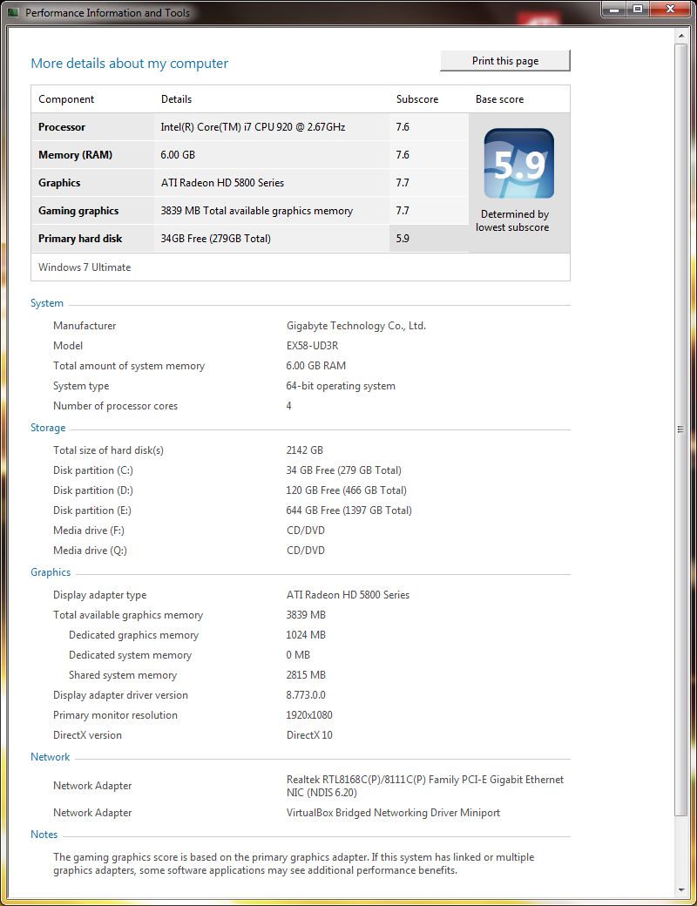The height and width of the screenshot is (906, 697).
Task: Click Gigabyte Technology Co., Ltd. value
Action: coord(356,326)
